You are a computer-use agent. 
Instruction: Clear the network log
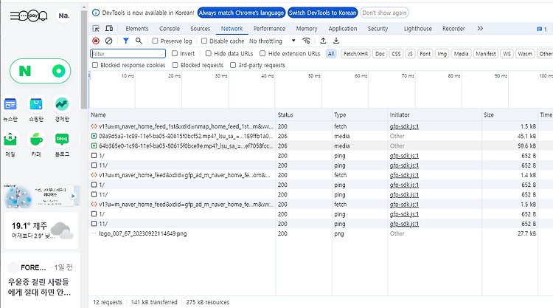(108, 41)
